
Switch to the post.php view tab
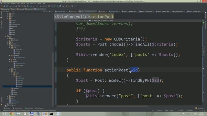pos(103,12)
